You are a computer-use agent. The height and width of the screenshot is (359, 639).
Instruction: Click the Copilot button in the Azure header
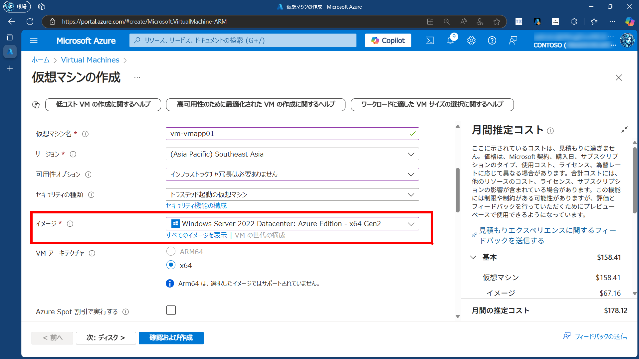388,41
